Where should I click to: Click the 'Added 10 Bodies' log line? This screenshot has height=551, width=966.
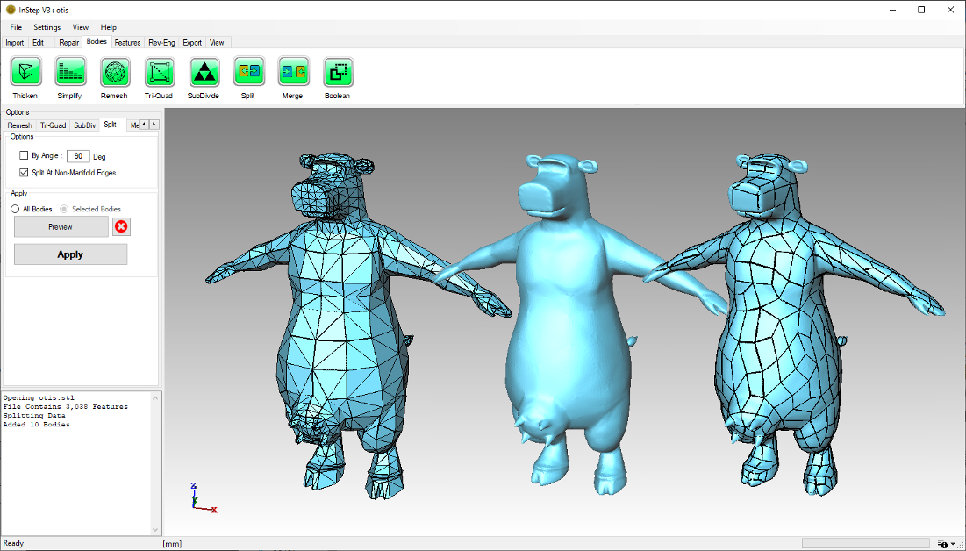[36, 424]
